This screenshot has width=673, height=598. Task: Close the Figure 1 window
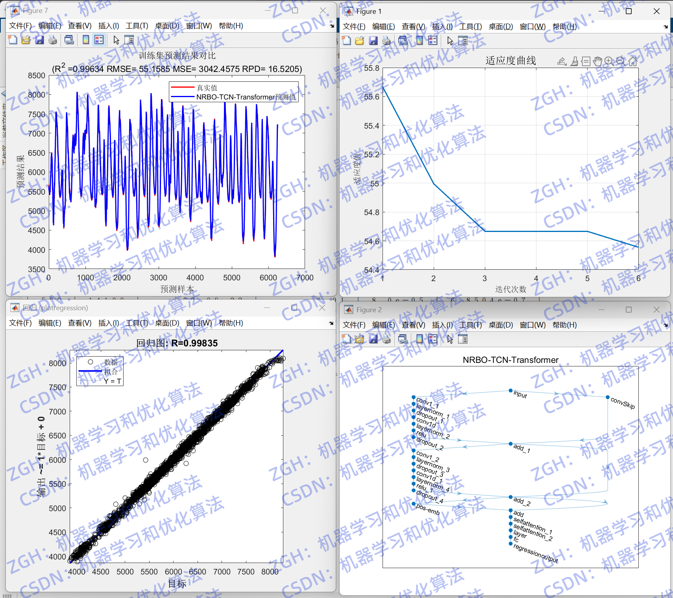coord(656,11)
